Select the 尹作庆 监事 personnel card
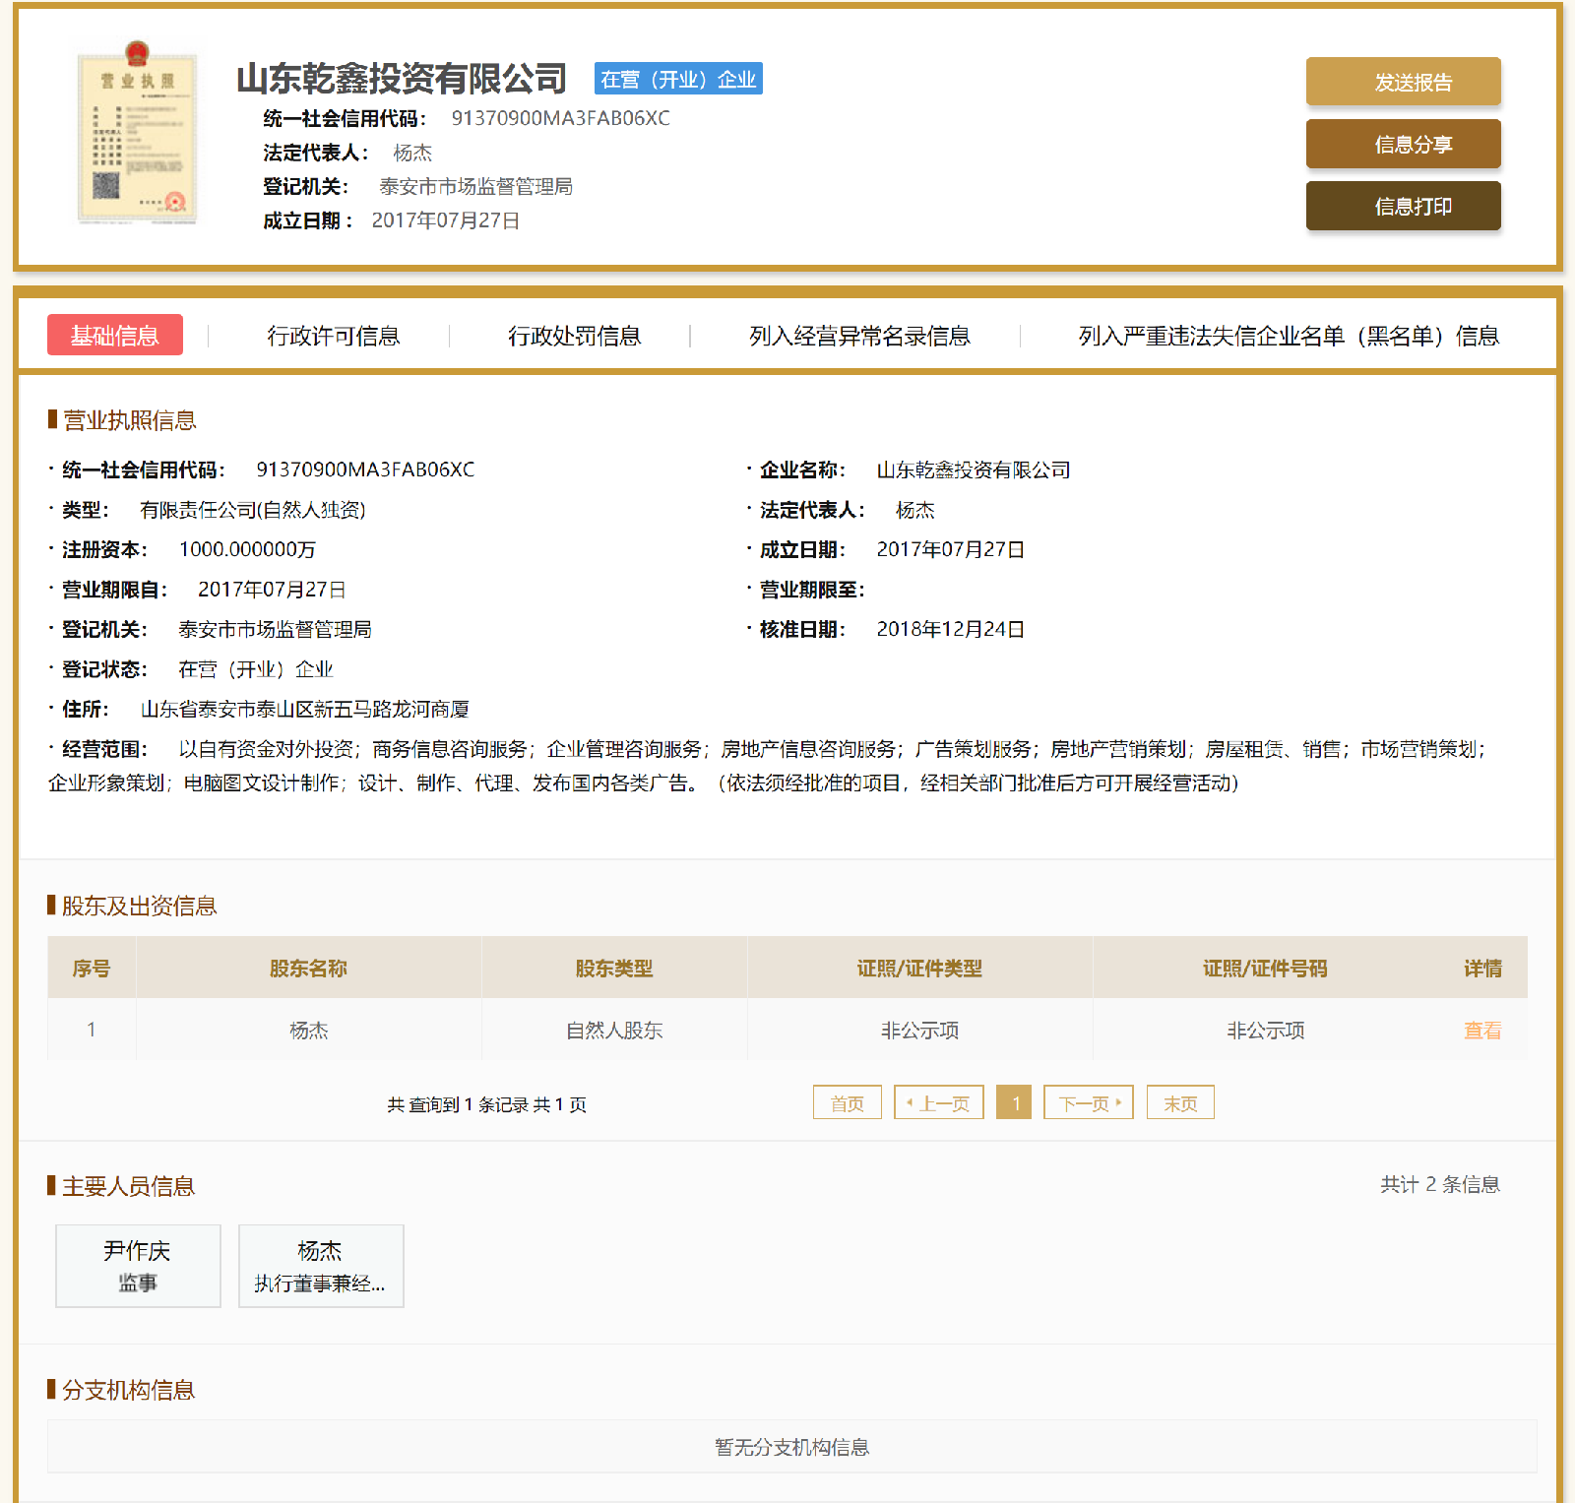 (x=137, y=1267)
